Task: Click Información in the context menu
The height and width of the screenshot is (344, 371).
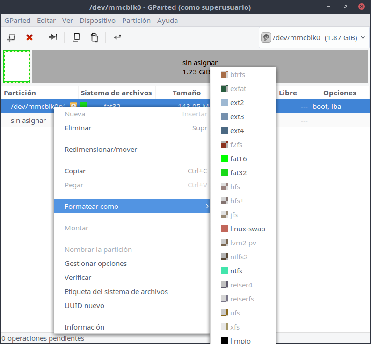Action: pos(84,327)
